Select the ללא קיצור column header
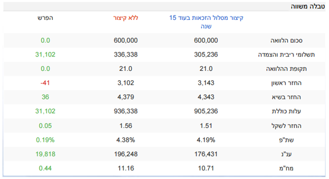 pyautogui.click(x=126, y=18)
